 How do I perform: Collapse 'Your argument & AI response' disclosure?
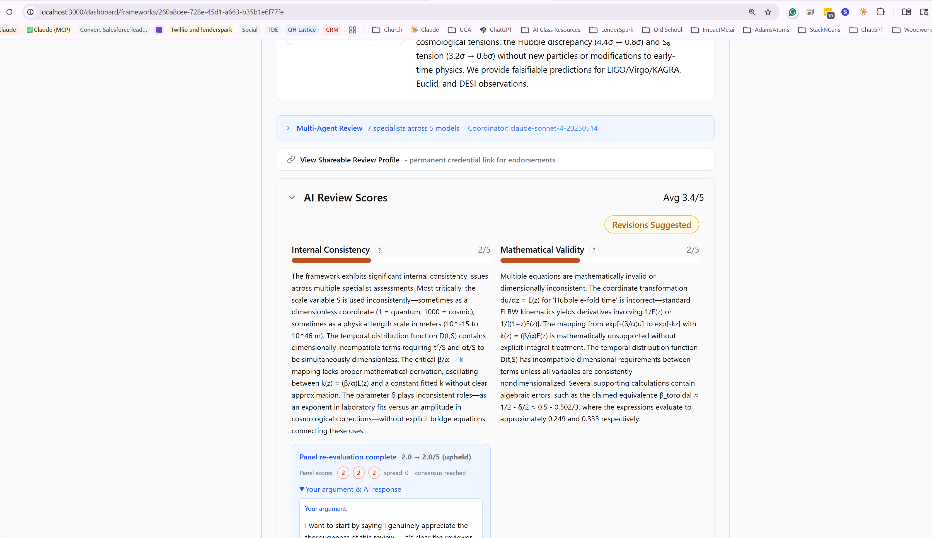point(350,489)
